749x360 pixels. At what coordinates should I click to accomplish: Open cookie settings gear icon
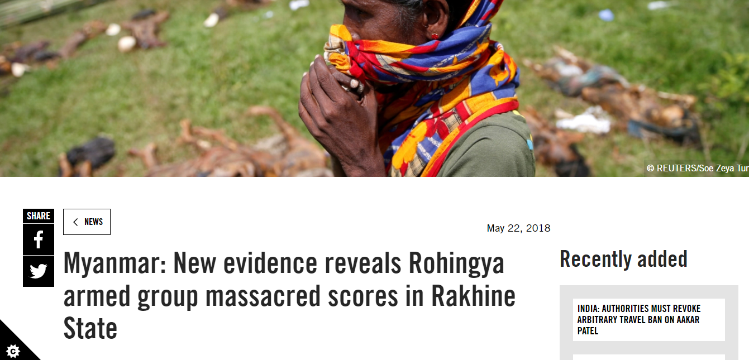click(x=13, y=351)
